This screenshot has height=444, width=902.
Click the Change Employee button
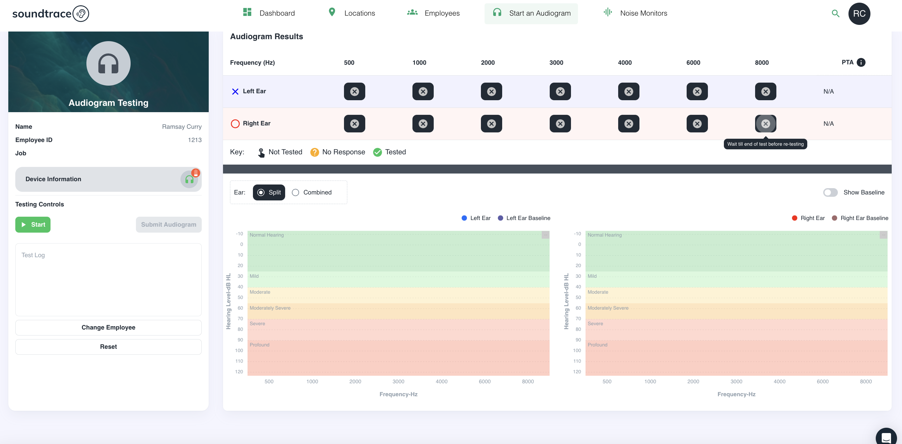pyautogui.click(x=108, y=327)
